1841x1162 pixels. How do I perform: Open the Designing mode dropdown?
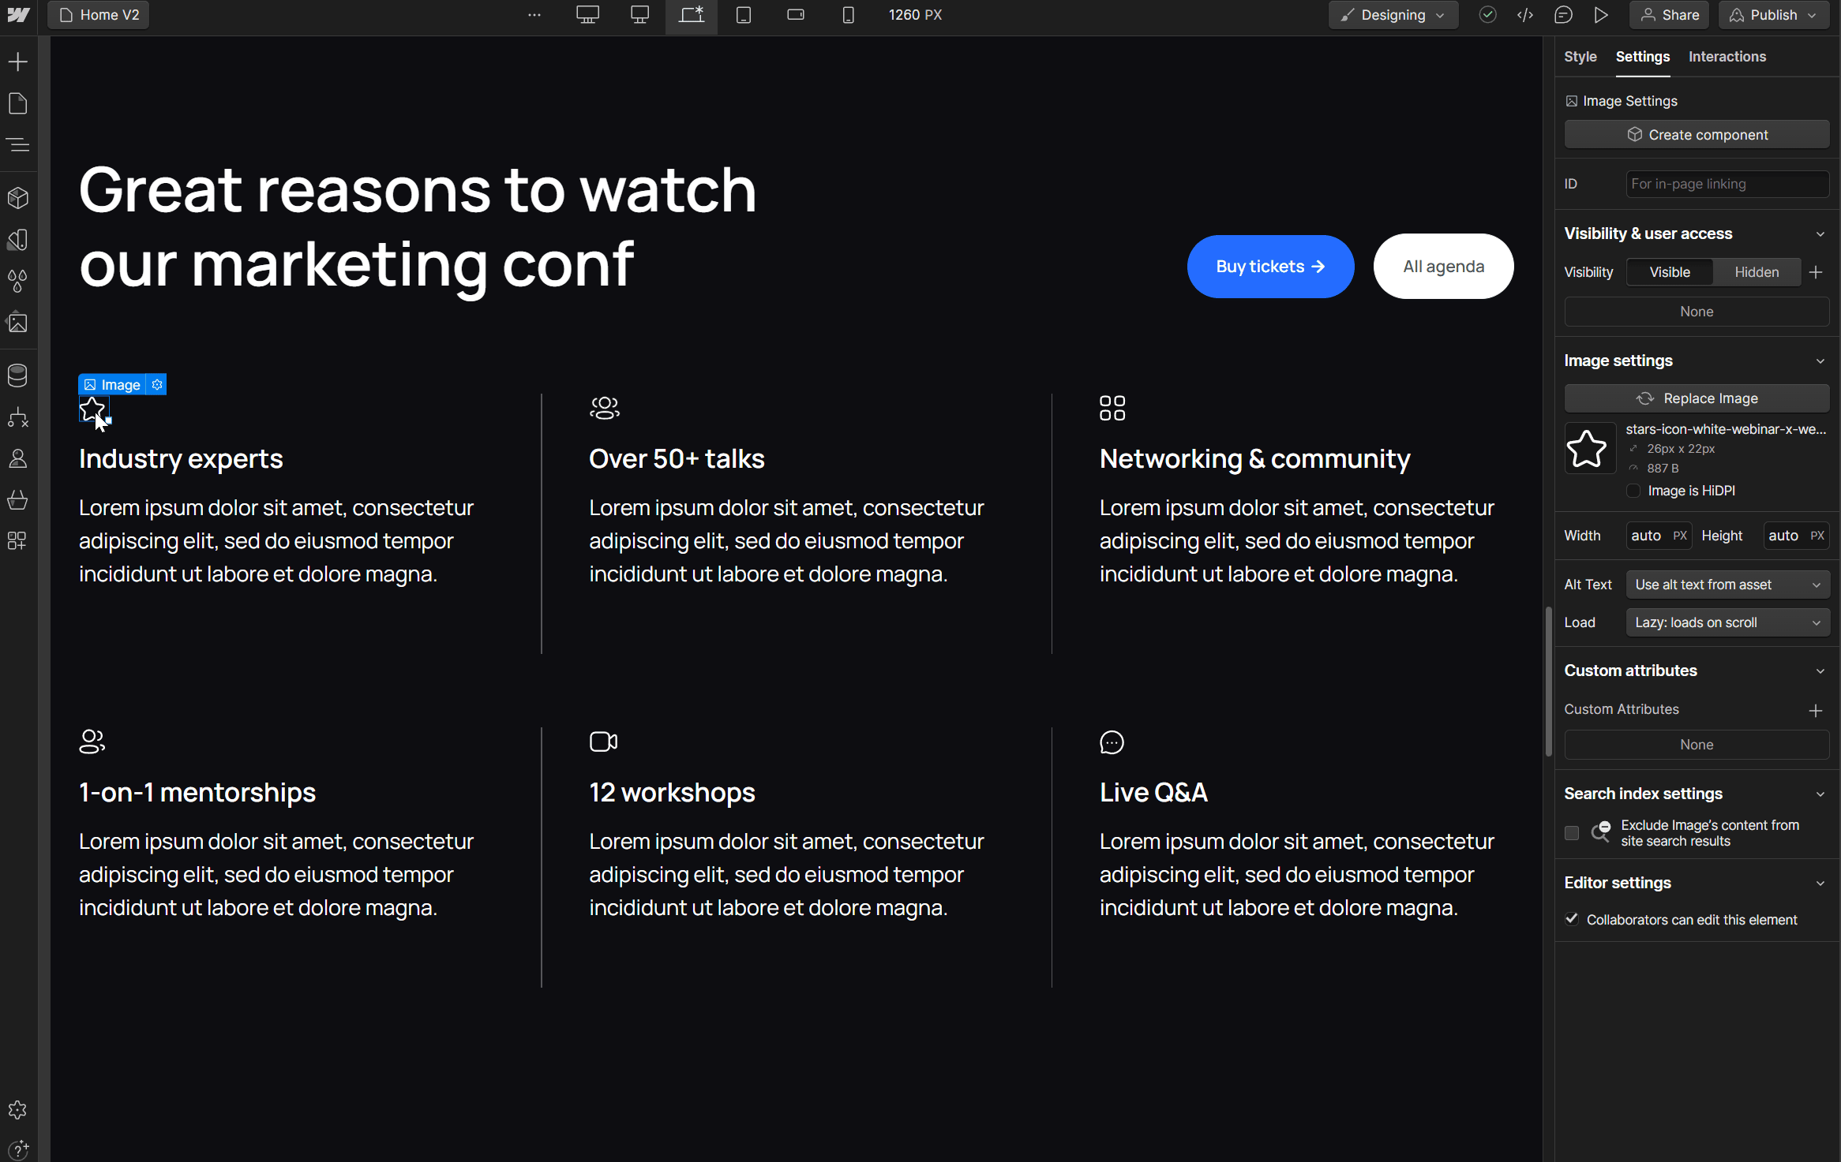1393,15
